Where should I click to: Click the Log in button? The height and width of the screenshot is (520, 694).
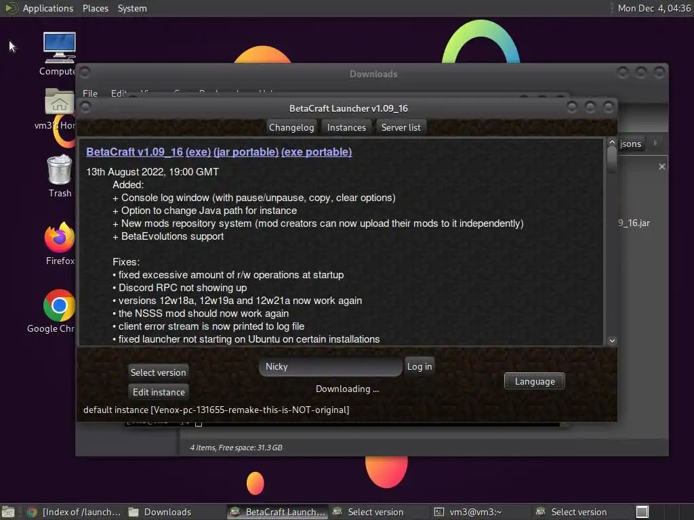click(419, 366)
